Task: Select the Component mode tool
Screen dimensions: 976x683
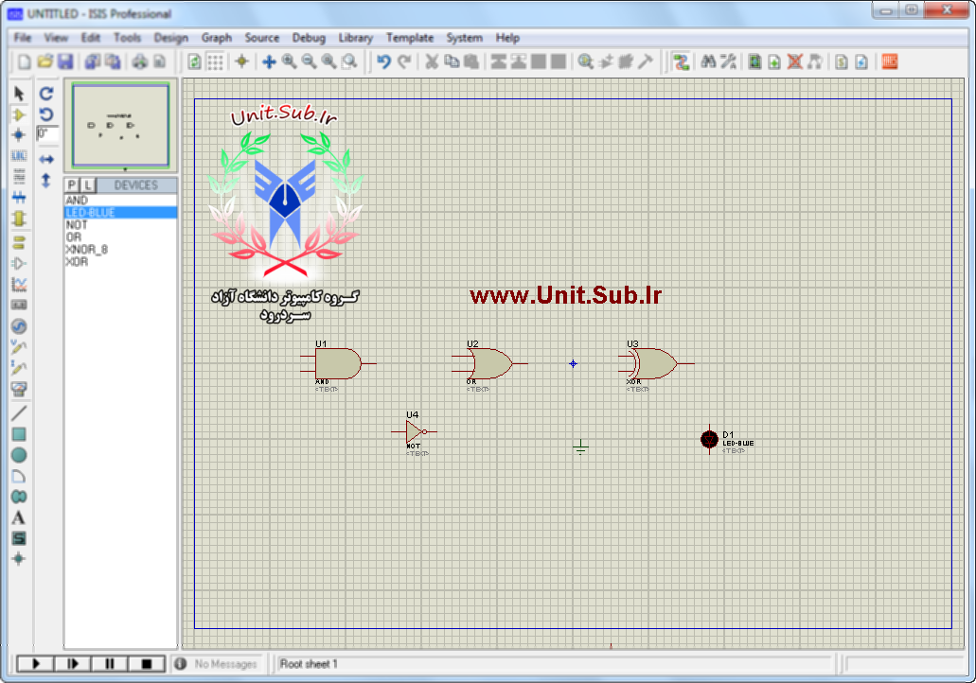Action: (x=19, y=114)
